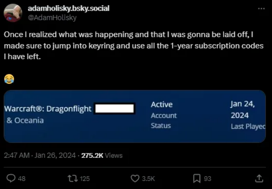Image resolution: width=272 pixels, height=189 pixels.
Task: Click the share upload icon
Action: [x=259, y=178]
